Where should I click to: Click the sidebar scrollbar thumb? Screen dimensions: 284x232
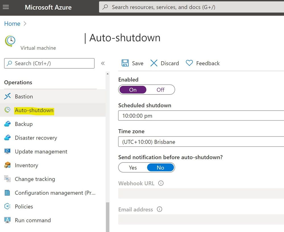click(x=107, y=217)
